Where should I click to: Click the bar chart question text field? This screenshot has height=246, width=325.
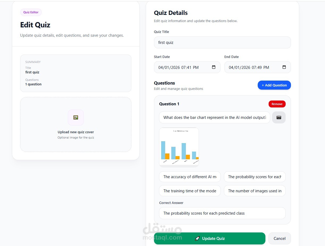coord(214,117)
